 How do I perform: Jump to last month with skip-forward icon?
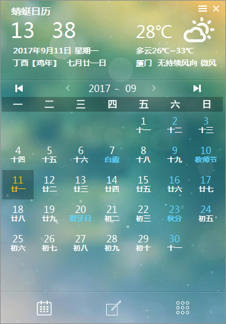point(197,88)
